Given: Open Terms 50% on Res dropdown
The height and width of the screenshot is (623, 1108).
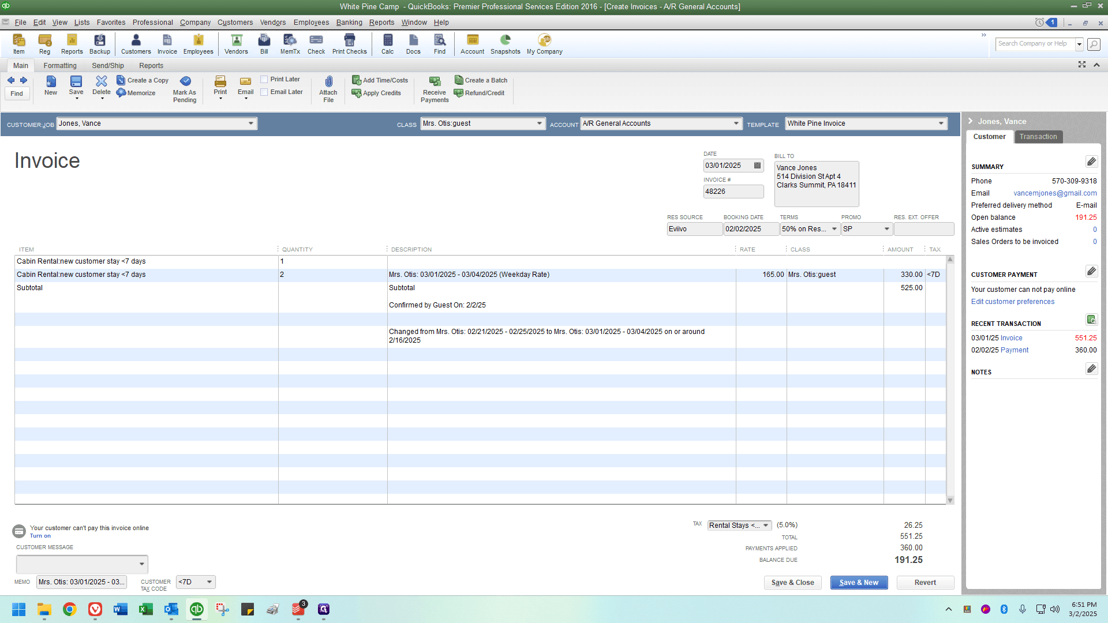Looking at the screenshot, I should [x=834, y=229].
